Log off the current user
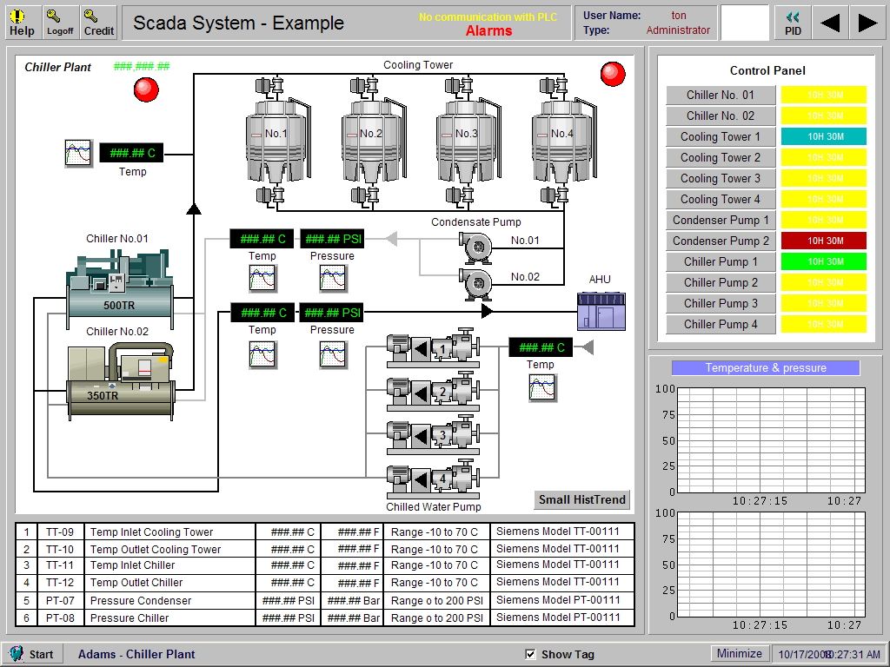The image size is (890, 667). (x=59, y=22)
